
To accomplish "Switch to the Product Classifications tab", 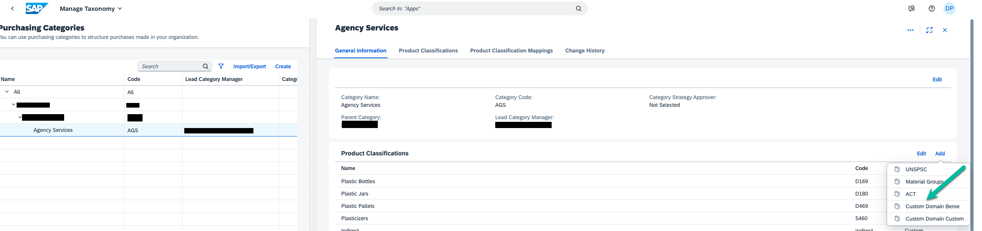I will pos(428,51).
